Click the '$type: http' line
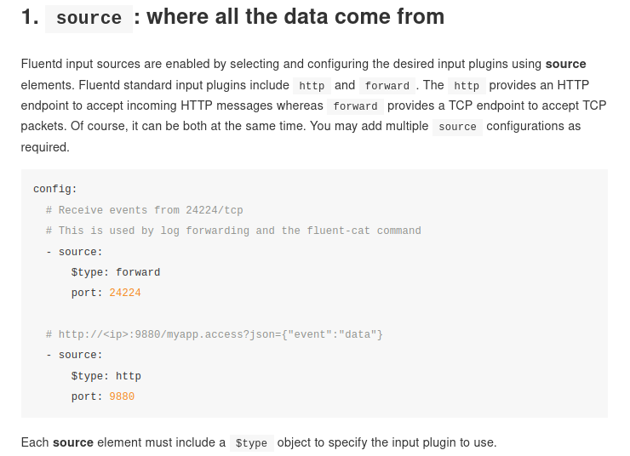 (106, 377)
